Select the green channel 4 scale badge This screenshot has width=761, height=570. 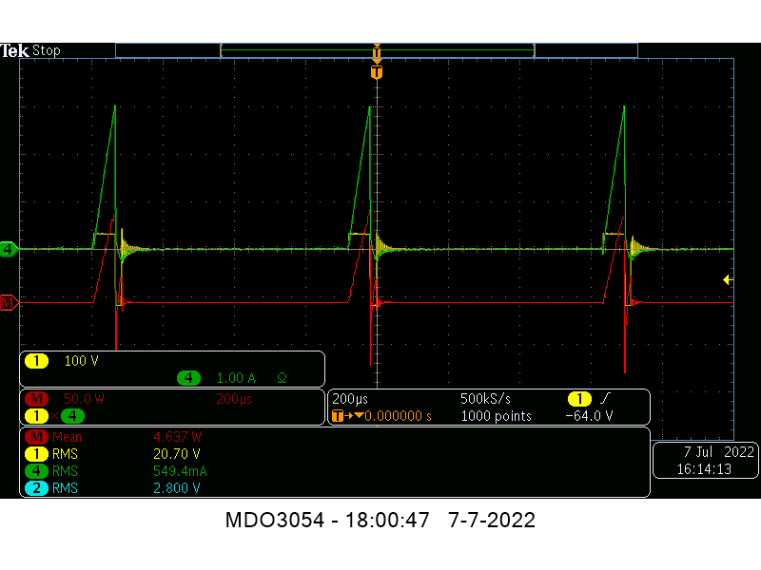(x=188, y=378)
